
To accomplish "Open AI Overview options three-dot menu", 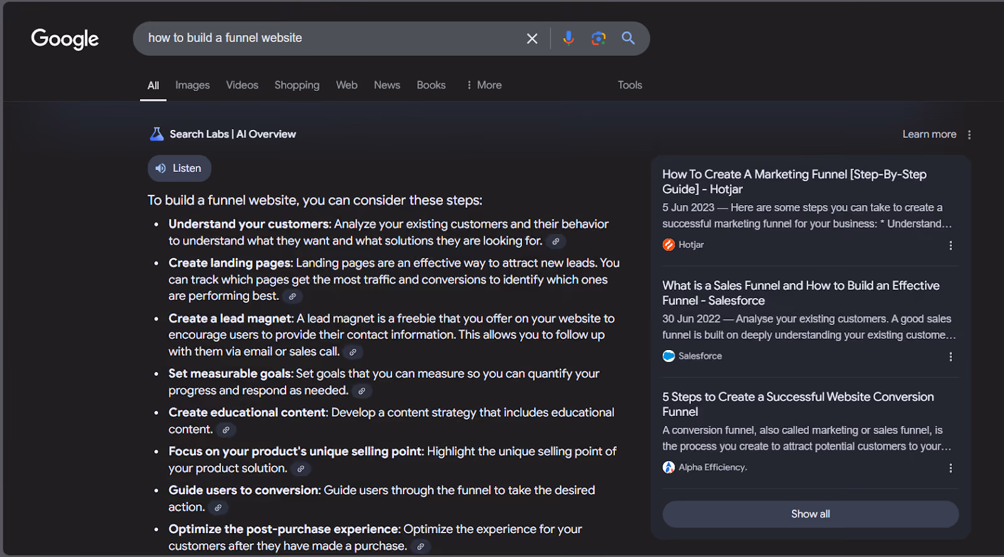I will [969, 134].
